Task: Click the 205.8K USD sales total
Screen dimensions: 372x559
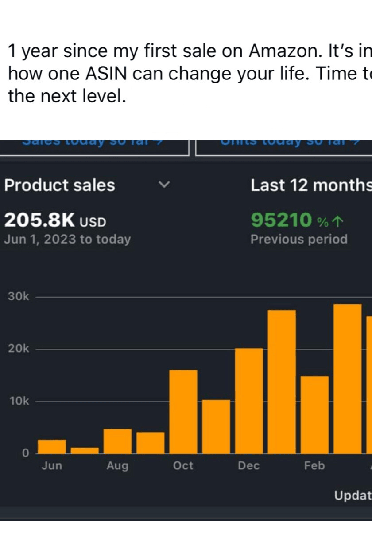Action: [55, 220]
